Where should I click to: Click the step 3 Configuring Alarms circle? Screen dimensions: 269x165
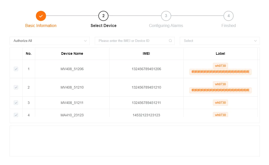coord(166,16)
